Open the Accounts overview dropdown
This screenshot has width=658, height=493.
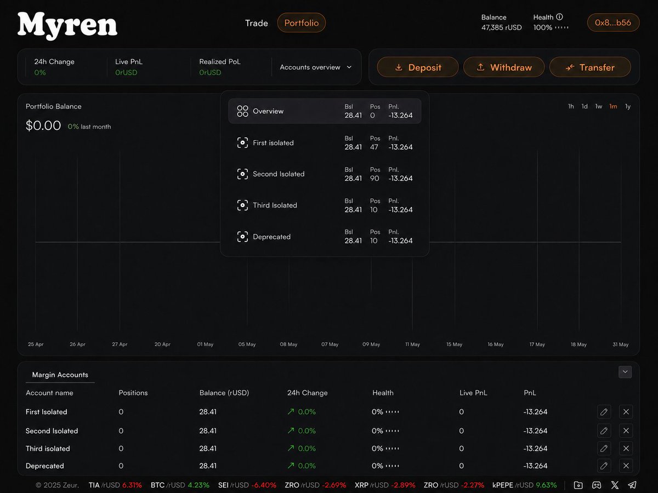pos(316,67)
